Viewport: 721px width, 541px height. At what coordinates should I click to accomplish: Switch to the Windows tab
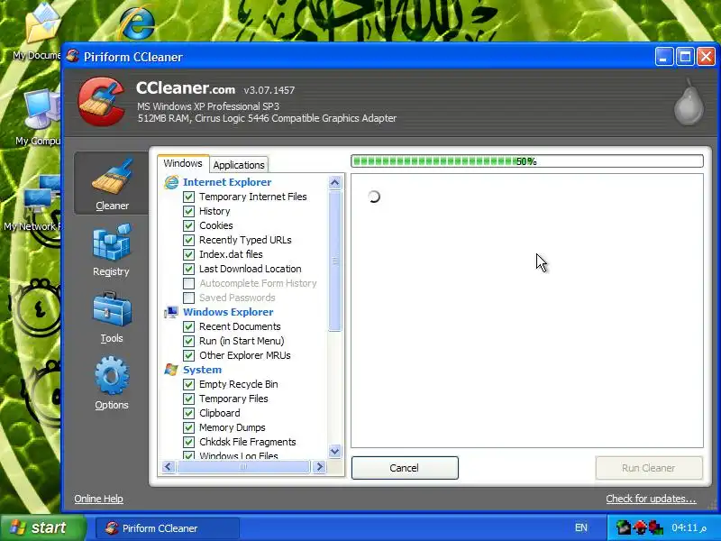click(183, 163)
